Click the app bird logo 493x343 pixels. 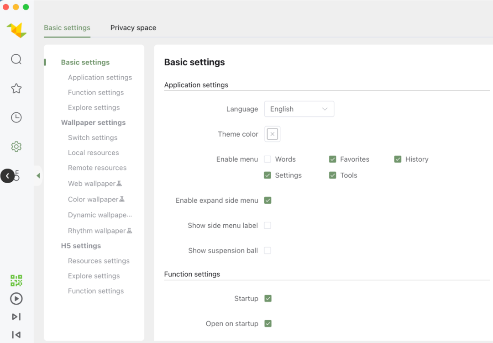click(x=17, y=30)
